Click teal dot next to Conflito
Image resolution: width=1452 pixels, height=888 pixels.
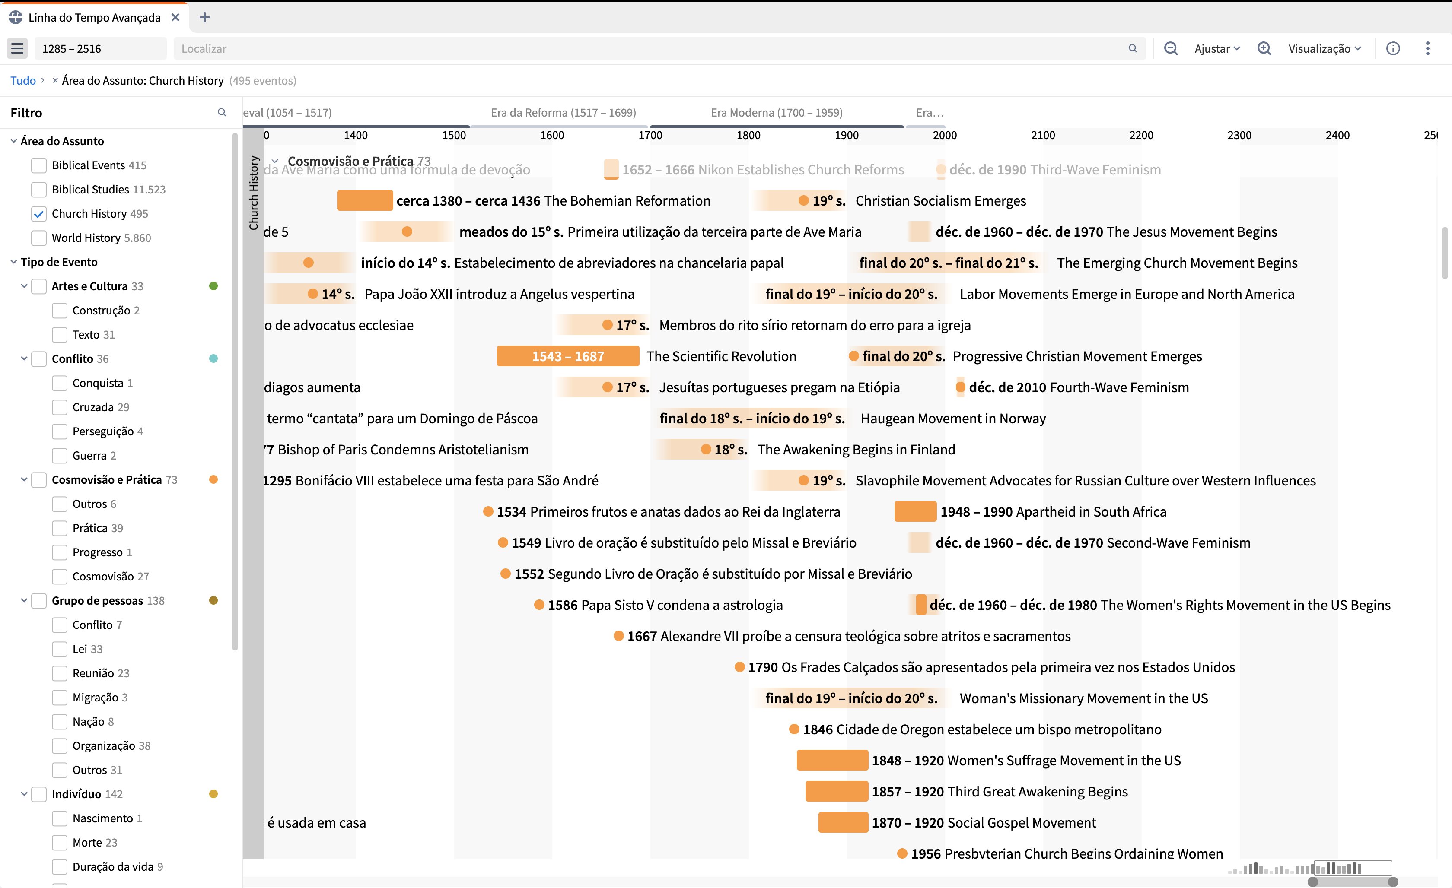tap(213, 358)
